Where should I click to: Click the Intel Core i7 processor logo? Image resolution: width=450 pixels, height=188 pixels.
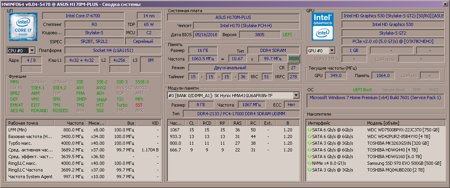[23, 27]
